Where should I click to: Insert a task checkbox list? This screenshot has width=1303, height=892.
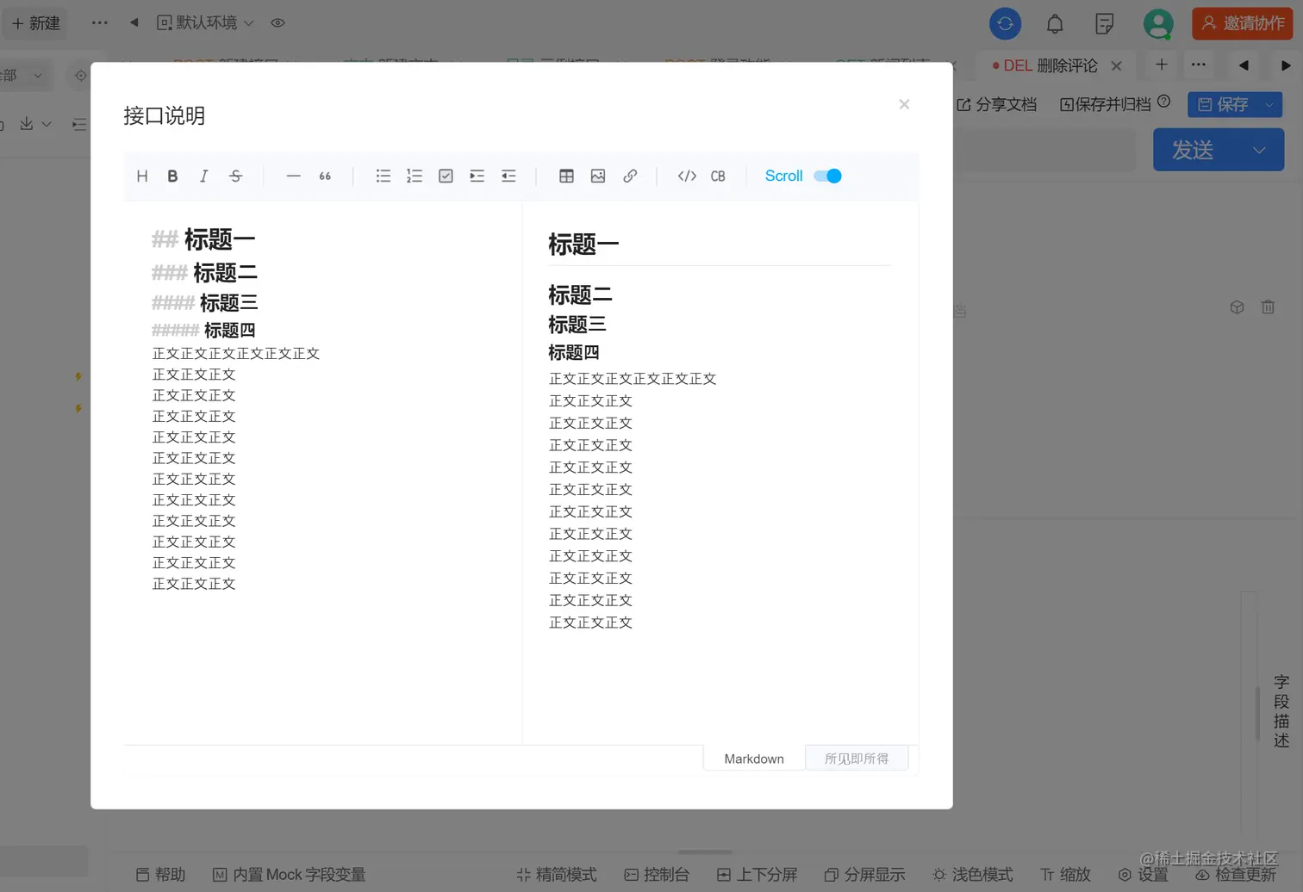[446, 176]
